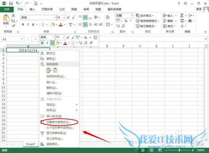Apply font color using ribbon red A
This screenshot has width=209, height=153.
61,25
